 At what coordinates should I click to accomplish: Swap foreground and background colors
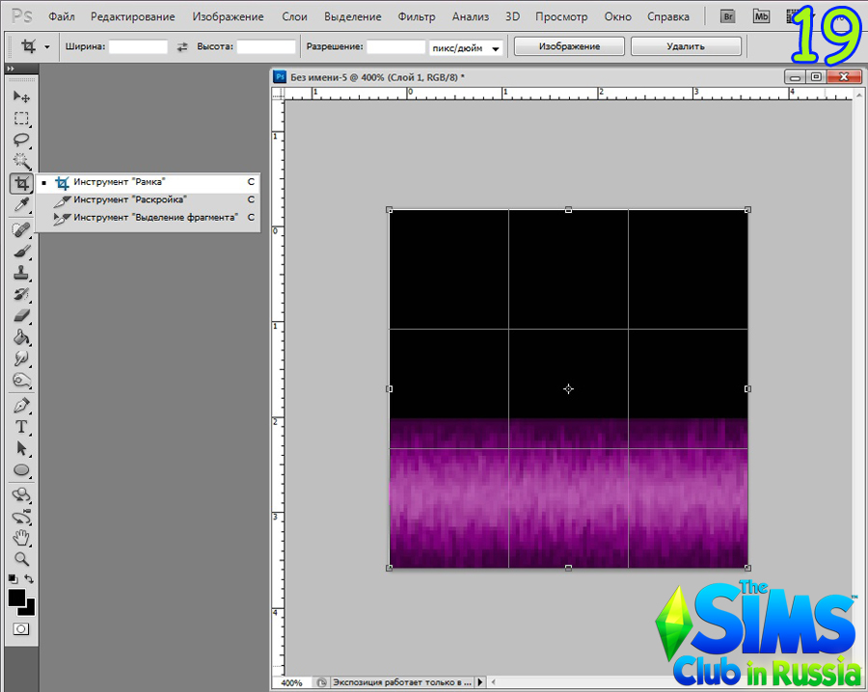(x=30, y=579)
